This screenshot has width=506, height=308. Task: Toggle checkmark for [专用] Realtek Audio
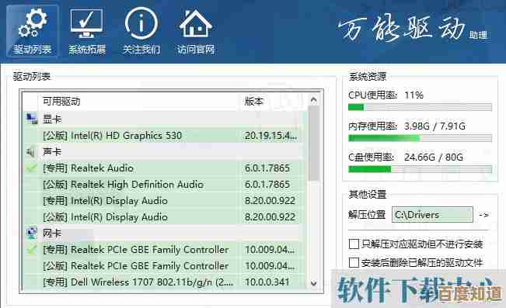[x=31, y=168]
